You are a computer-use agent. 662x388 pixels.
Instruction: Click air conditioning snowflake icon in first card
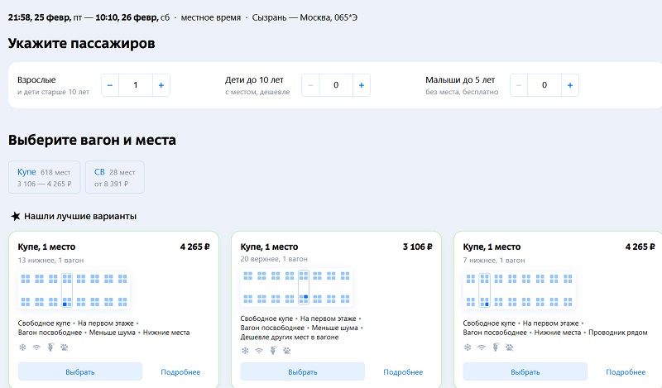pos(22,347)
